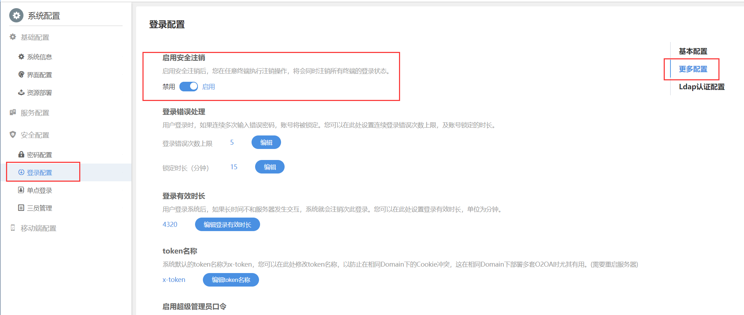Switch to the 更多配置 anchor tab
Image resolution: width=744 pixels, height=315 pixels.
693,69
